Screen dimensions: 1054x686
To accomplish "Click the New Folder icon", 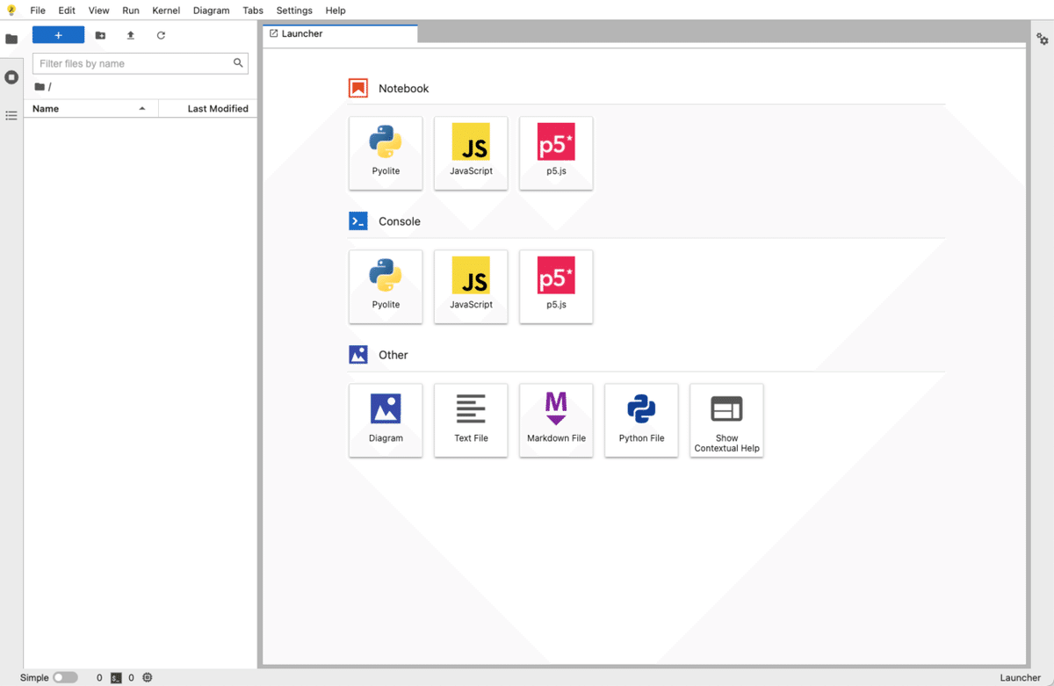I will pos(100,35).
